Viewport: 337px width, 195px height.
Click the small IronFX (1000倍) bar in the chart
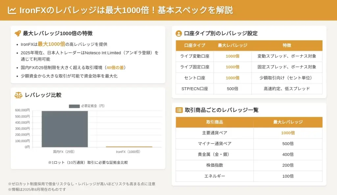pyautogui.click(x=129, y=147)
